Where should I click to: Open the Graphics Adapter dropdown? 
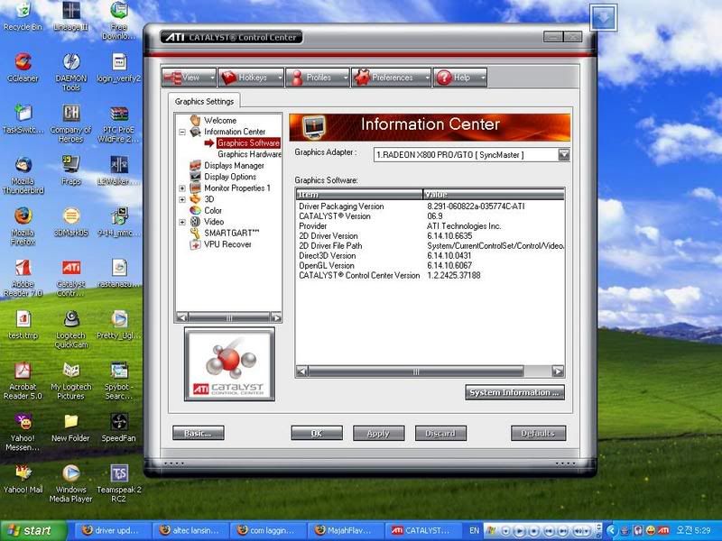[x=563, y=154]
